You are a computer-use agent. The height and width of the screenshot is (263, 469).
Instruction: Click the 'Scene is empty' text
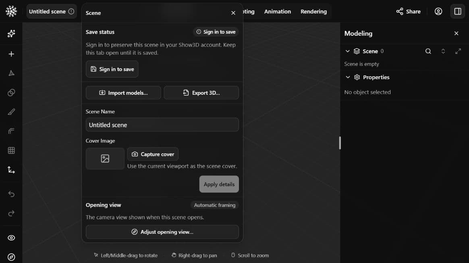(x=361, y=64)
